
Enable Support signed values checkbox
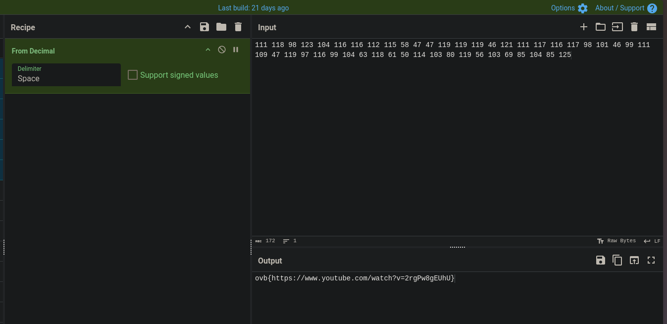coord(133,75)
